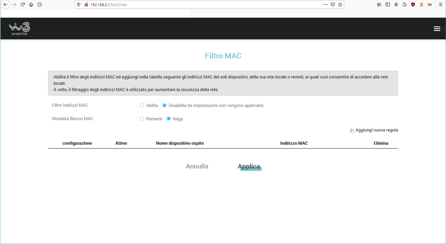Click the yellow ruler extension icon
This screenshot has height=244, width=446.
pos(430,4)
